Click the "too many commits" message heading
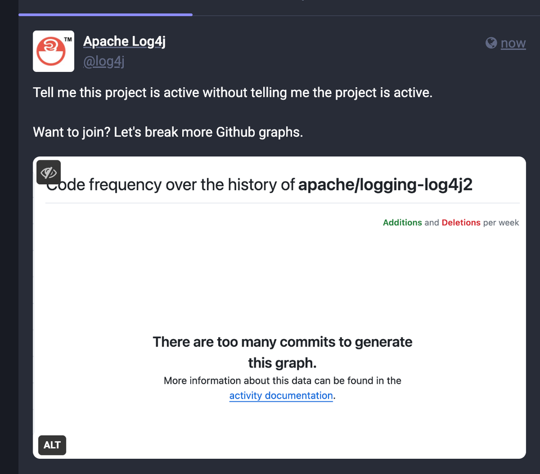540x474 pixels. 282,352
